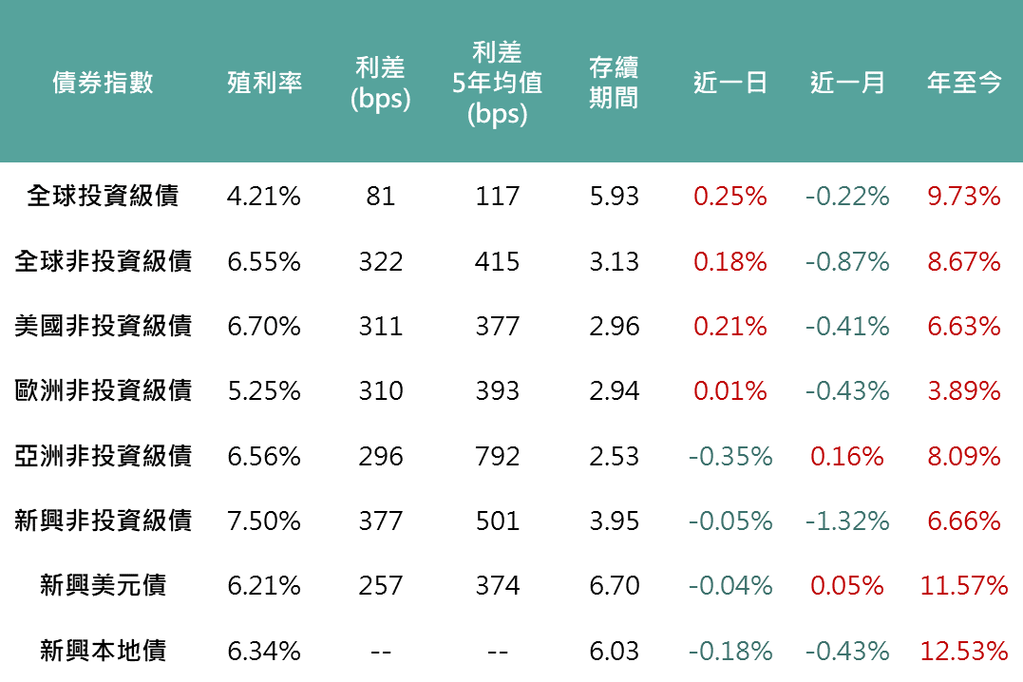The height and width of the screenshot is (682, 1023).
Task: Select the 新興美元債 row label
Action: [103, 585]
